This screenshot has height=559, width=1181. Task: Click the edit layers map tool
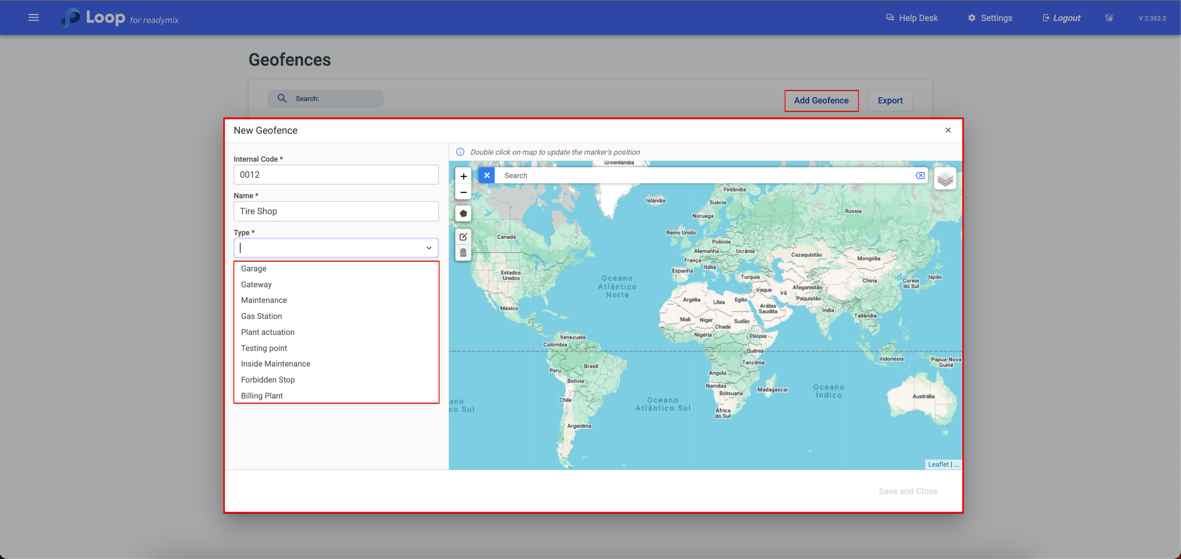click(x=463, y=237)
